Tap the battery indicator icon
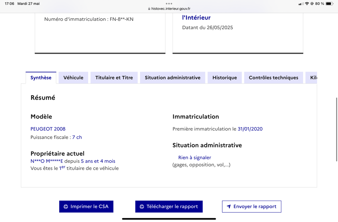 329,4
